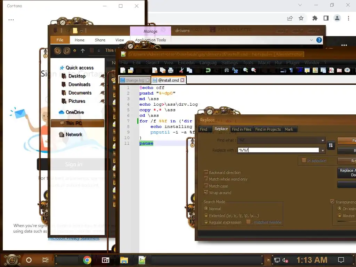Open recent locations dropdown in File Explorer
The height and width of the screenshot is (267, 356).
tap(75, 51)
